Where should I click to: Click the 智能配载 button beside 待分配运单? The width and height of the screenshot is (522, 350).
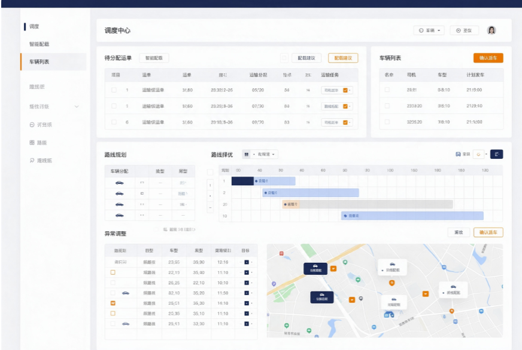(154, 58)
